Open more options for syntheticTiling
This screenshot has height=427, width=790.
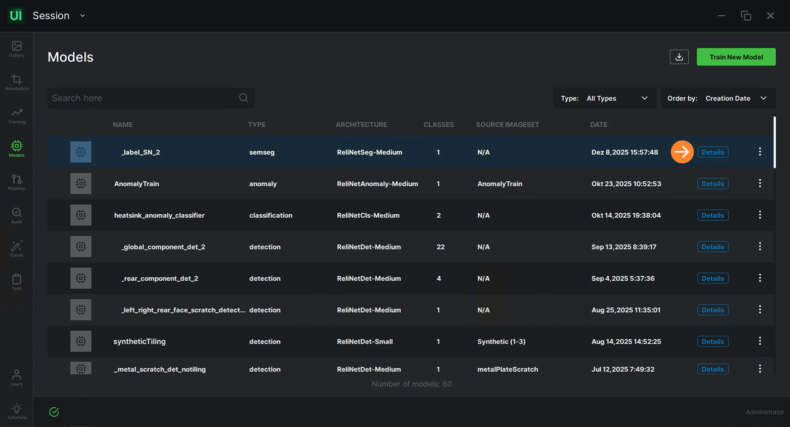pos(760,341)
